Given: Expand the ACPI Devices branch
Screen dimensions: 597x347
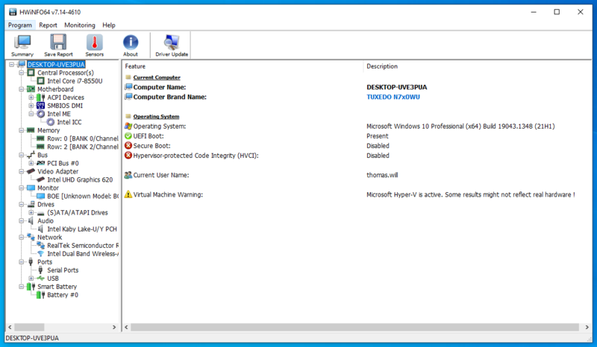Looking at the screenshot, I should pyautogui.click(x=31, y=98).
